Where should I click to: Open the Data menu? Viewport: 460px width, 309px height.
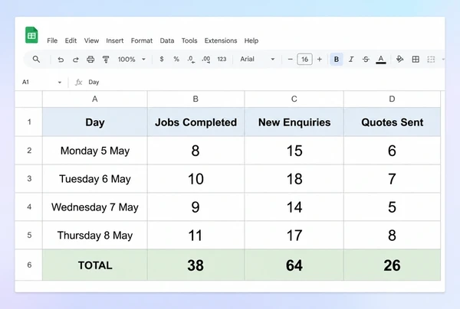[x=167, y=41]
